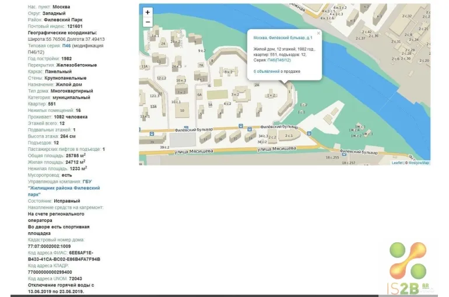The width and height of the screenshot is (449, 297).
Task: Click building 10 on the map
Action: pyautogui.click(x=182, y=110)
